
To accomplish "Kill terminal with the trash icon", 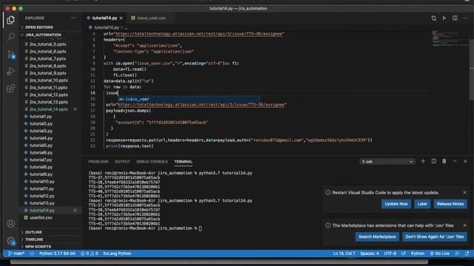I will tap(444, 161).
